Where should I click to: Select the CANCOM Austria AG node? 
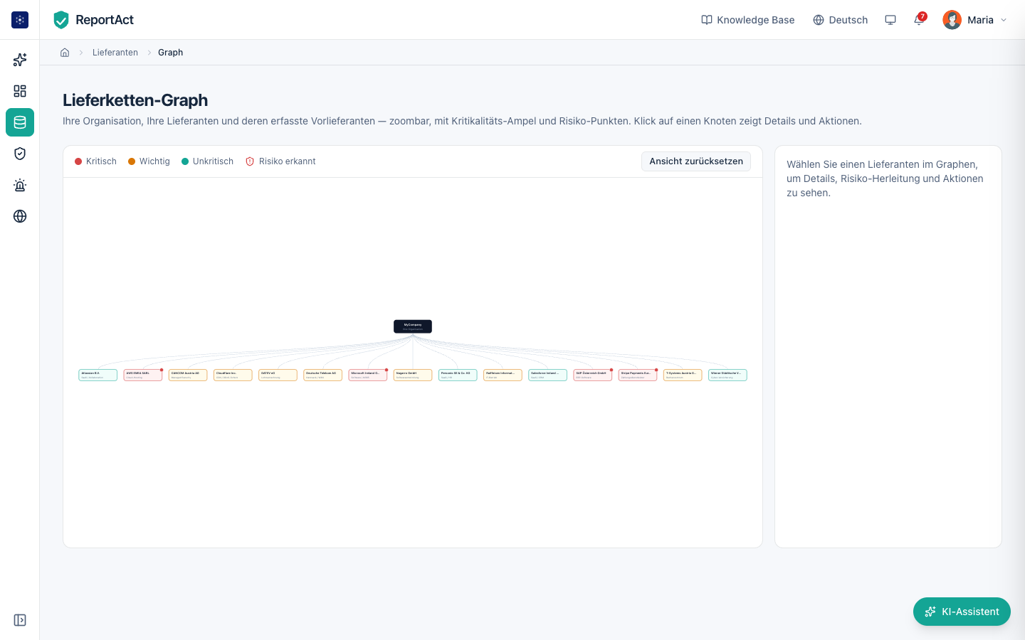tap(188, 375)
